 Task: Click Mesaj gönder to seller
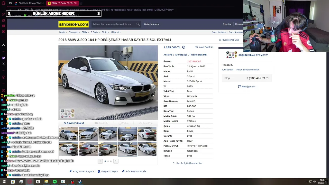tap(247, 87)
